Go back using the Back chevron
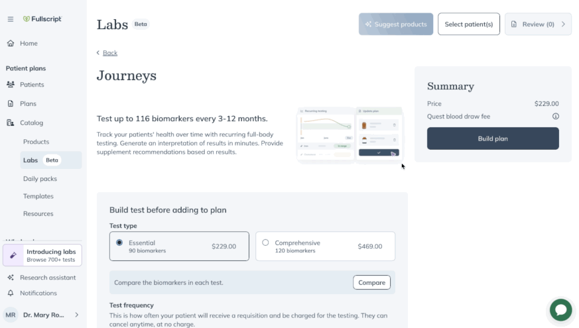Screen dimensions: 579x328 pos(98,53)
